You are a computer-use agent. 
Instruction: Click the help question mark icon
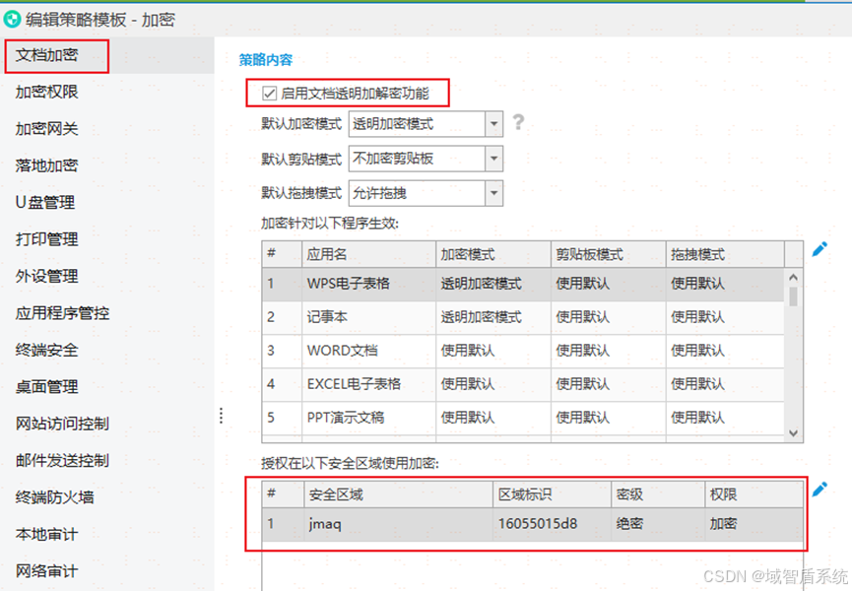pyautogui.click(x=518, y=122)
